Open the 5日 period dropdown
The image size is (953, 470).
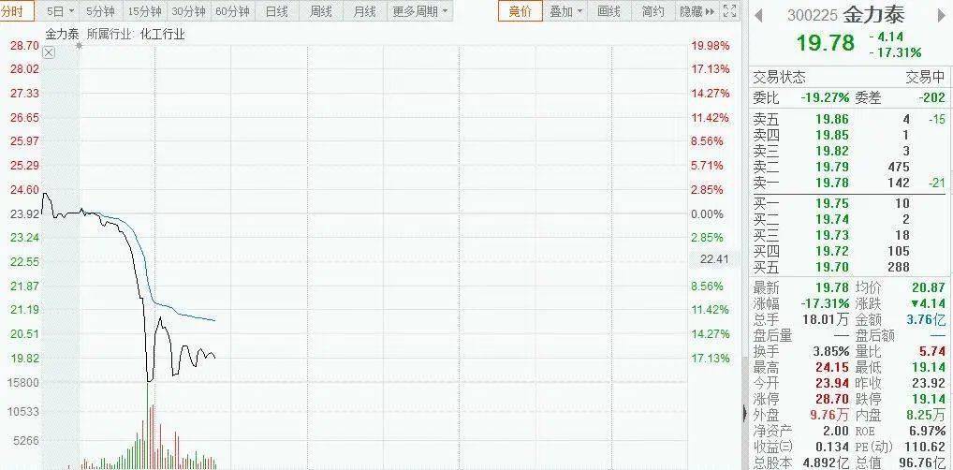click(59, 11)
